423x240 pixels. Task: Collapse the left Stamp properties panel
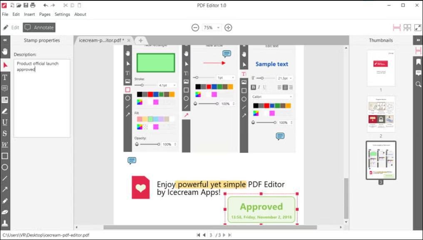(x=5, y=40)
